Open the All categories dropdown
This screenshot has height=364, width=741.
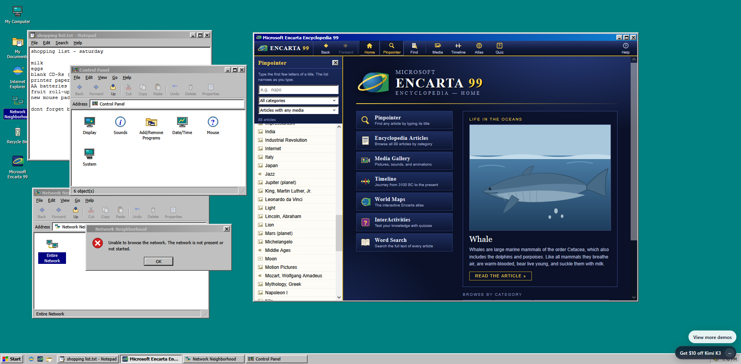(x=298, y=101)
